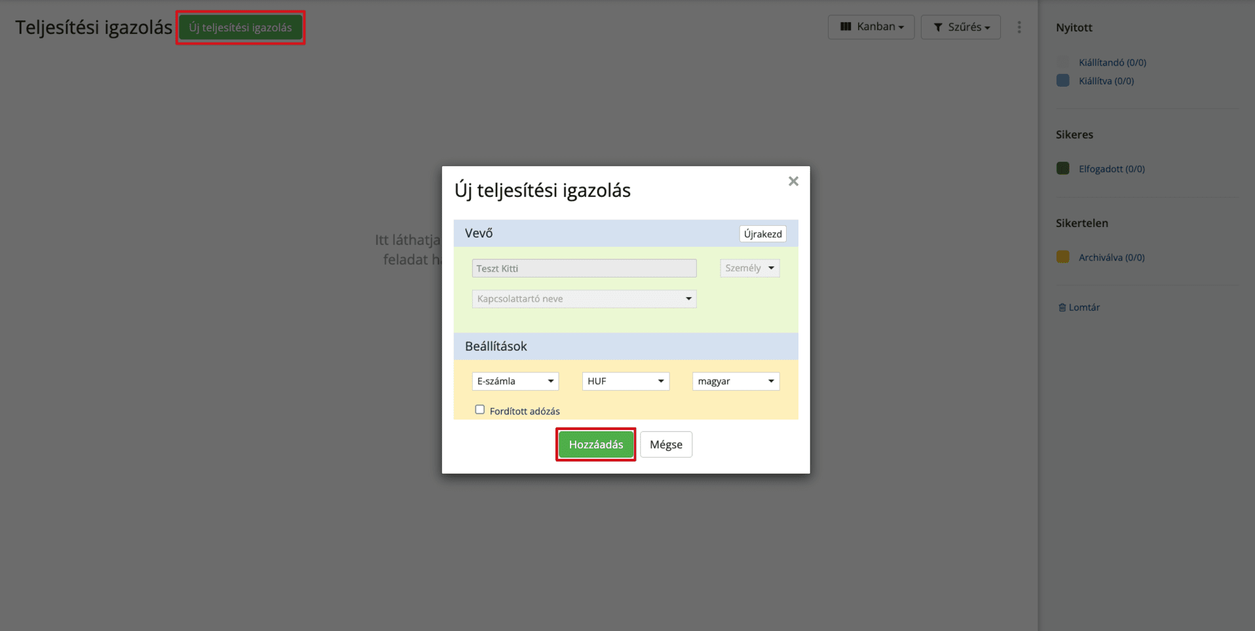The width and height of the screenshot is (1255, 631).
Task: Click the Beállítások section header
Action: pyautogui.click(x=626, y=346)
